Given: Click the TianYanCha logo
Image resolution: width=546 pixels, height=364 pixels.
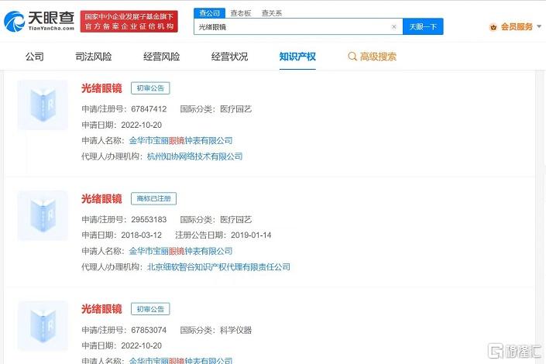Looking at the screenshot, I should click(x=39, y=21).
